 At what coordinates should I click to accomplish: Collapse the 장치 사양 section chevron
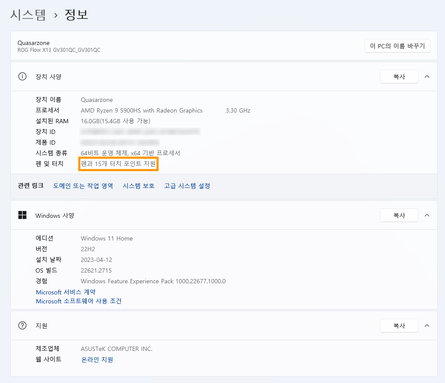[x=427, y=77]
